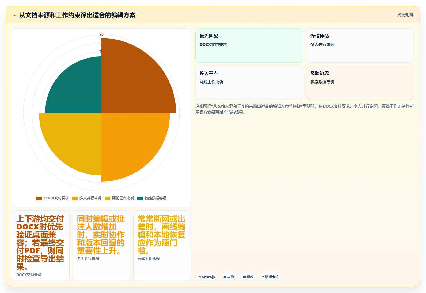426x293 pixels.
Task: Click the card beginning 上下游均交付DOCX时
Action: pos(41,246)
